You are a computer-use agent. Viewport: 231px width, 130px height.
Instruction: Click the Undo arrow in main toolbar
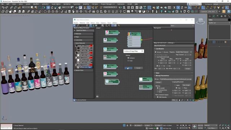[x=3, y=8]
